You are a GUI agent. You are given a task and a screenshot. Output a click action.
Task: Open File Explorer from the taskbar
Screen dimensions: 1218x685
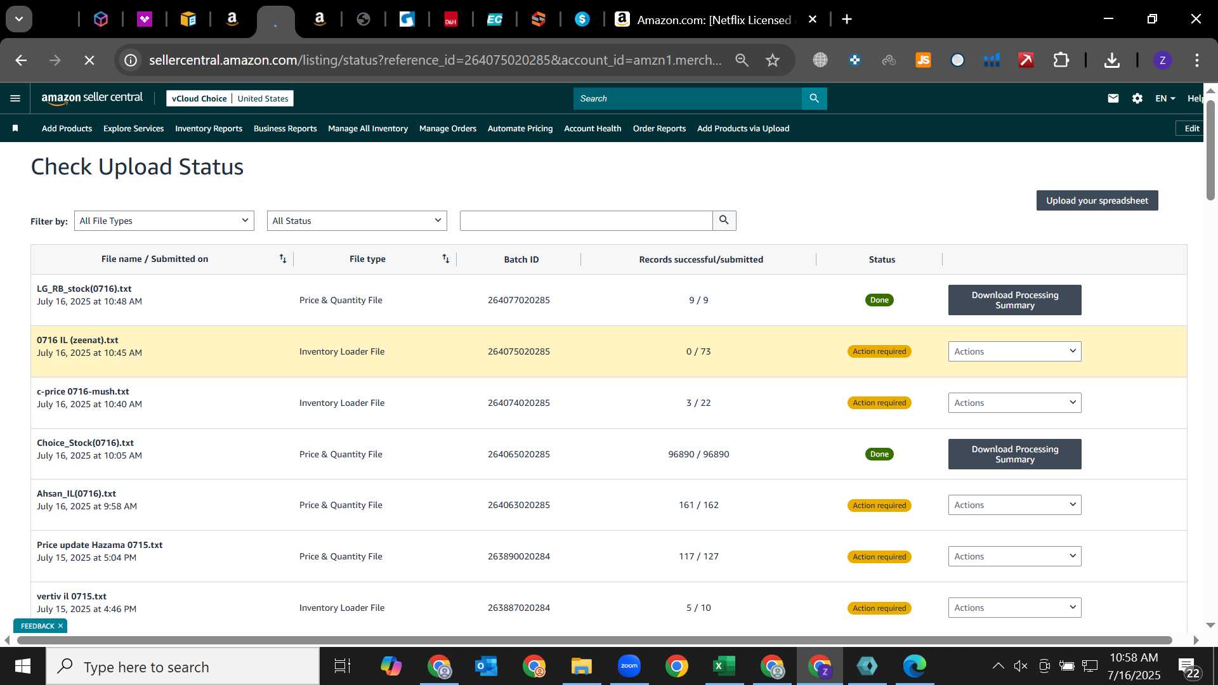(581, 667)
